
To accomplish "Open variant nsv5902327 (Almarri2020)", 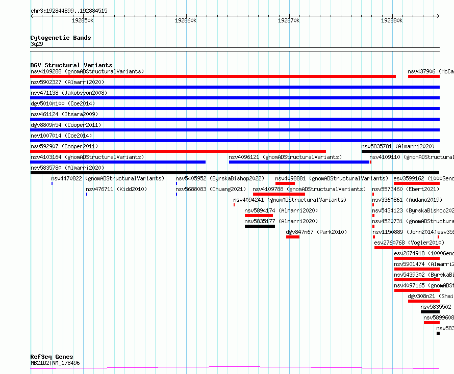I will coord(67,82).
